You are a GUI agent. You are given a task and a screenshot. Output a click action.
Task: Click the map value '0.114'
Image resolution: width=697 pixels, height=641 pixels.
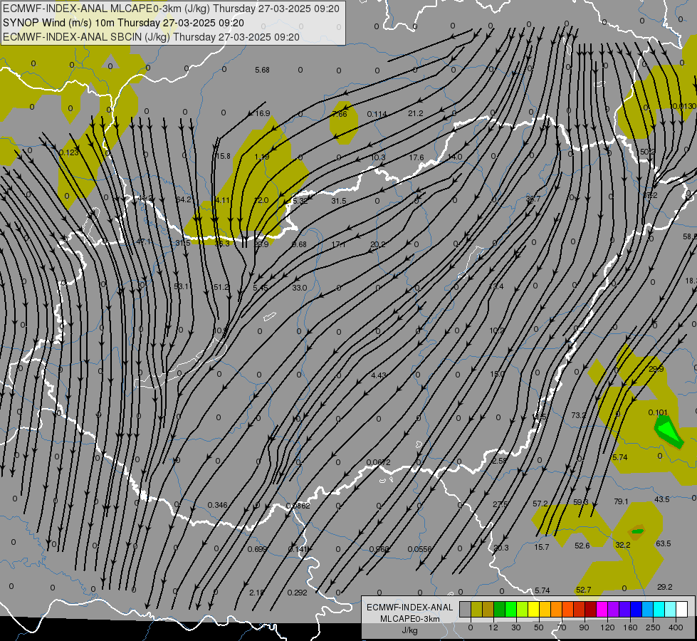click(x=377, y=115)
